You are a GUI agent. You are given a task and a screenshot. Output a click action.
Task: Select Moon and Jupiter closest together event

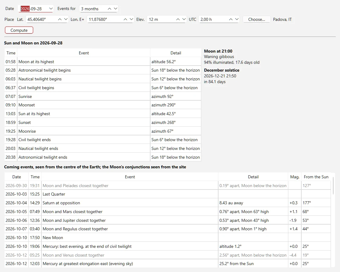168,220
